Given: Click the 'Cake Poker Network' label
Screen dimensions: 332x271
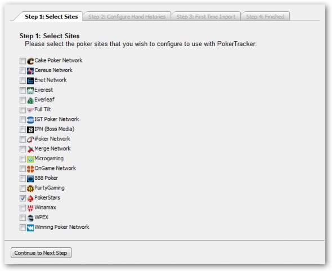Looking at the screenshot, I should pos(58,61).
